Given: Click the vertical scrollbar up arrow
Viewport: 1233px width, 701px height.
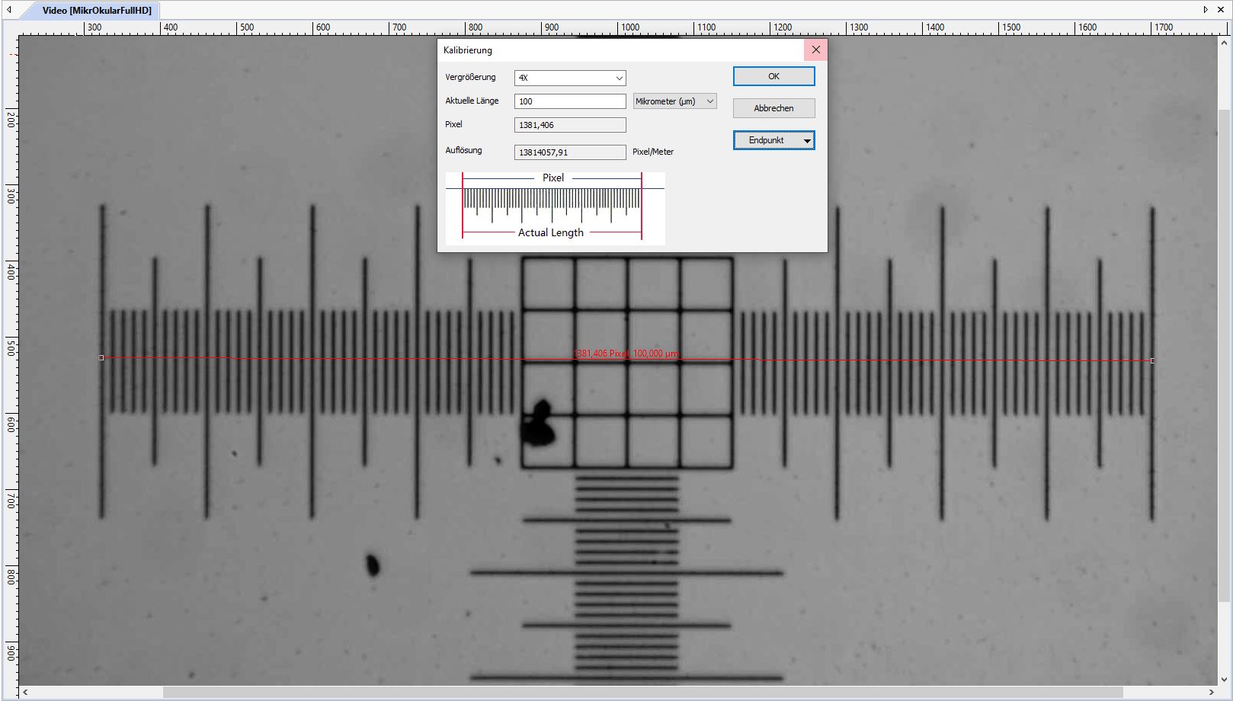Looking at the screenshot, I should [x=1224, y=43].
